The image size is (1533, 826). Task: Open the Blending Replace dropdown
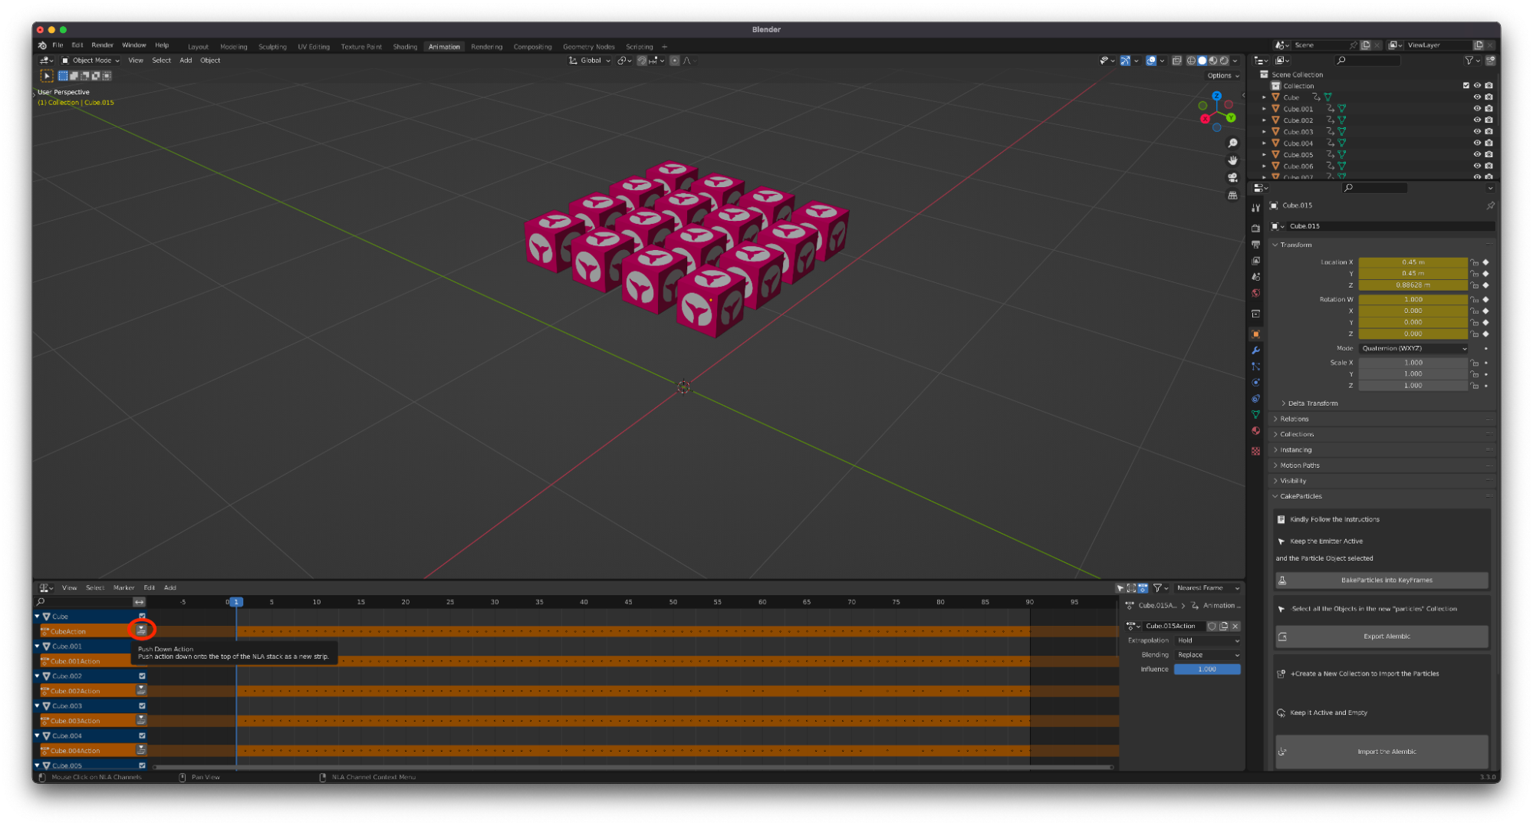(1207, 655)
